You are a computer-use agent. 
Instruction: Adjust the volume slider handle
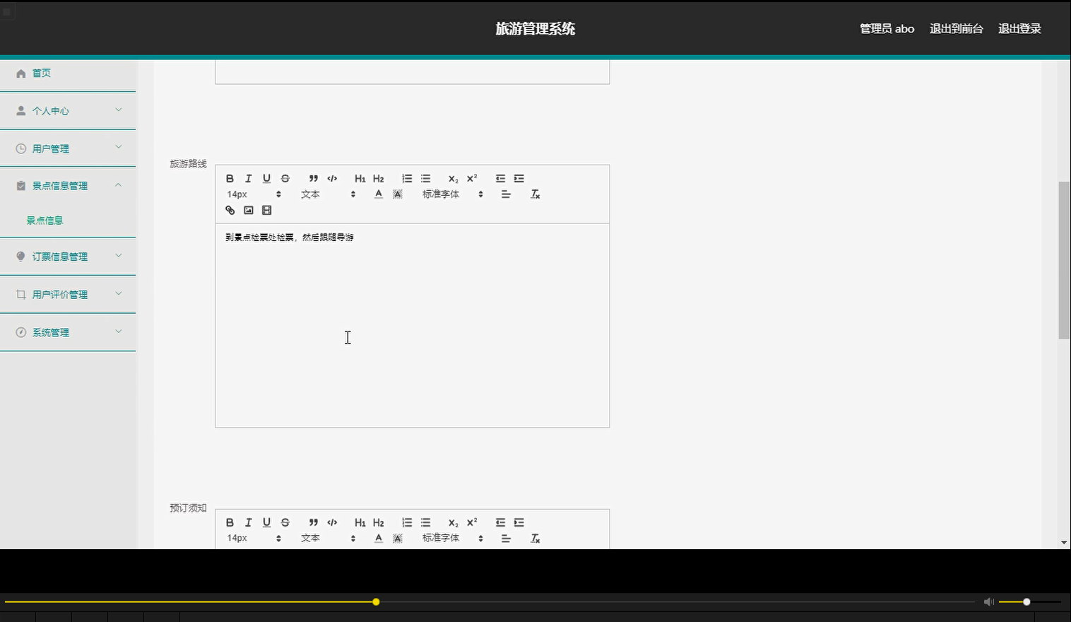tap(1026, 602)
